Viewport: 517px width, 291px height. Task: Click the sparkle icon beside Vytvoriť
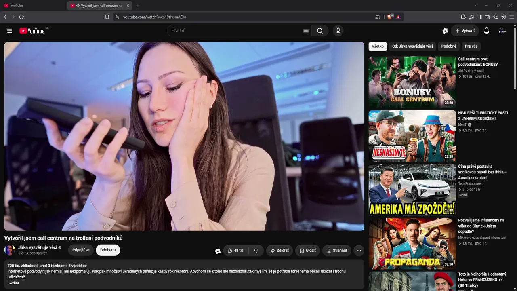pos(446,31)
